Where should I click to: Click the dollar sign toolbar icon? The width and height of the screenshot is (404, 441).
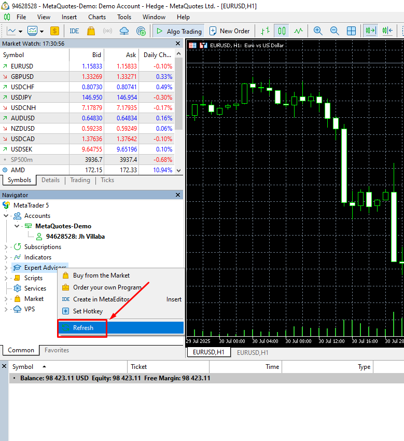(54, 31)
